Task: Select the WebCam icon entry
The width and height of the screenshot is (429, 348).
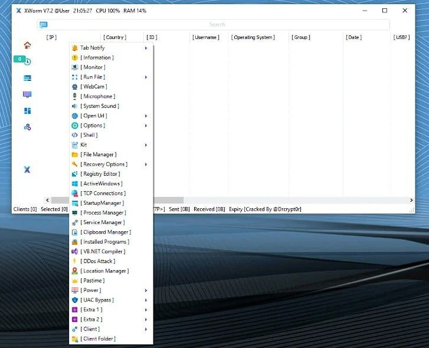Action: coord(111,87)
